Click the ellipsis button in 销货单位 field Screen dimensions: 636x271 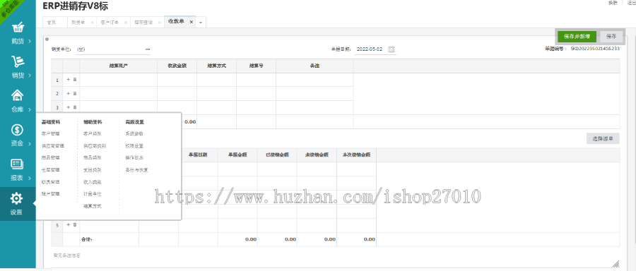(x=148, y=49)
